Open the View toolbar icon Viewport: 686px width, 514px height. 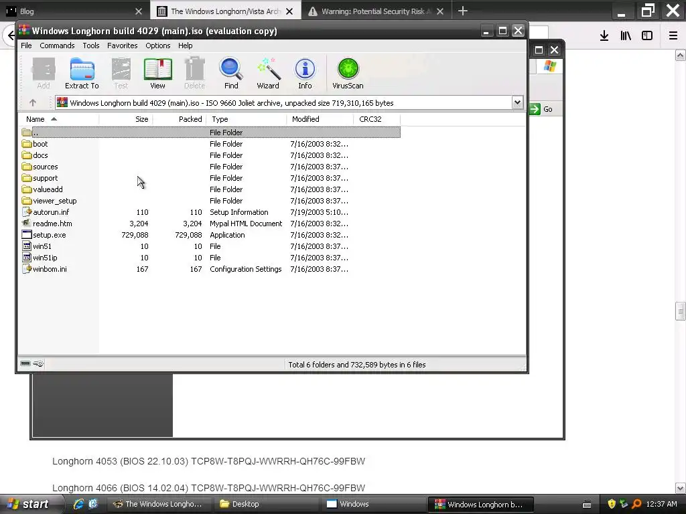(157, 74)
